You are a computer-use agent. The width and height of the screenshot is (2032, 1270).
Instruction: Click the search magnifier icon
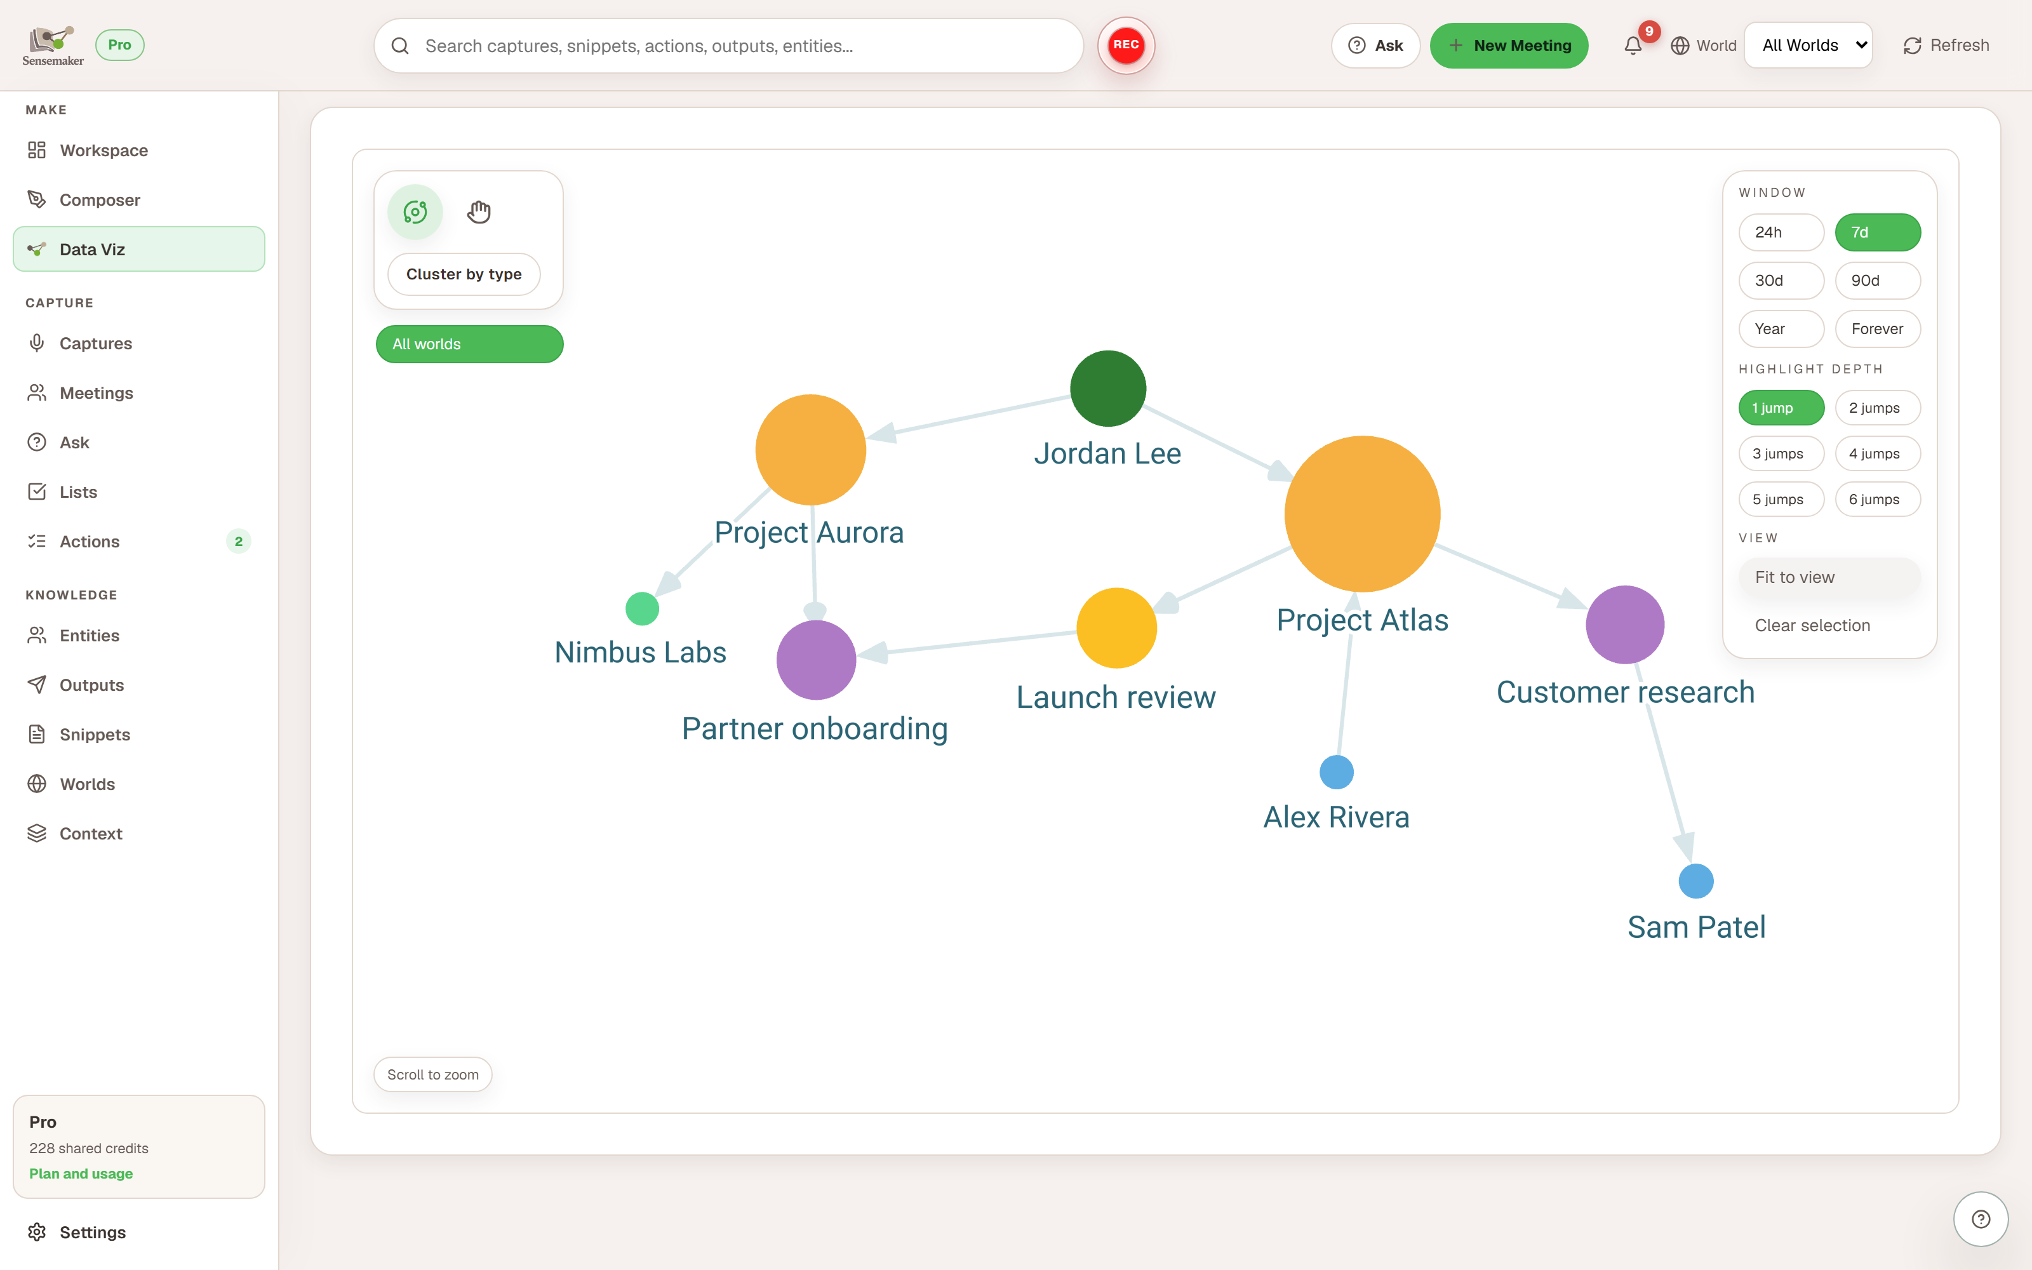coord(401,46)
